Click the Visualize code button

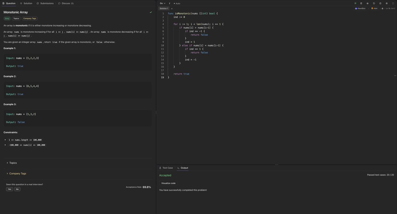(169, 183)
